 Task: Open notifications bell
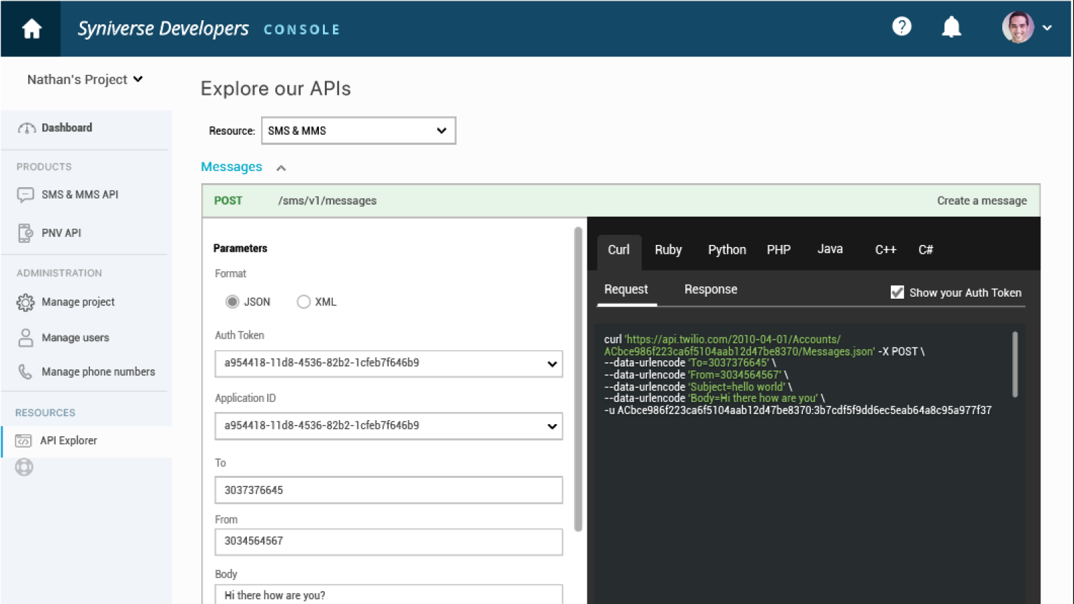(x=951, y=27)
